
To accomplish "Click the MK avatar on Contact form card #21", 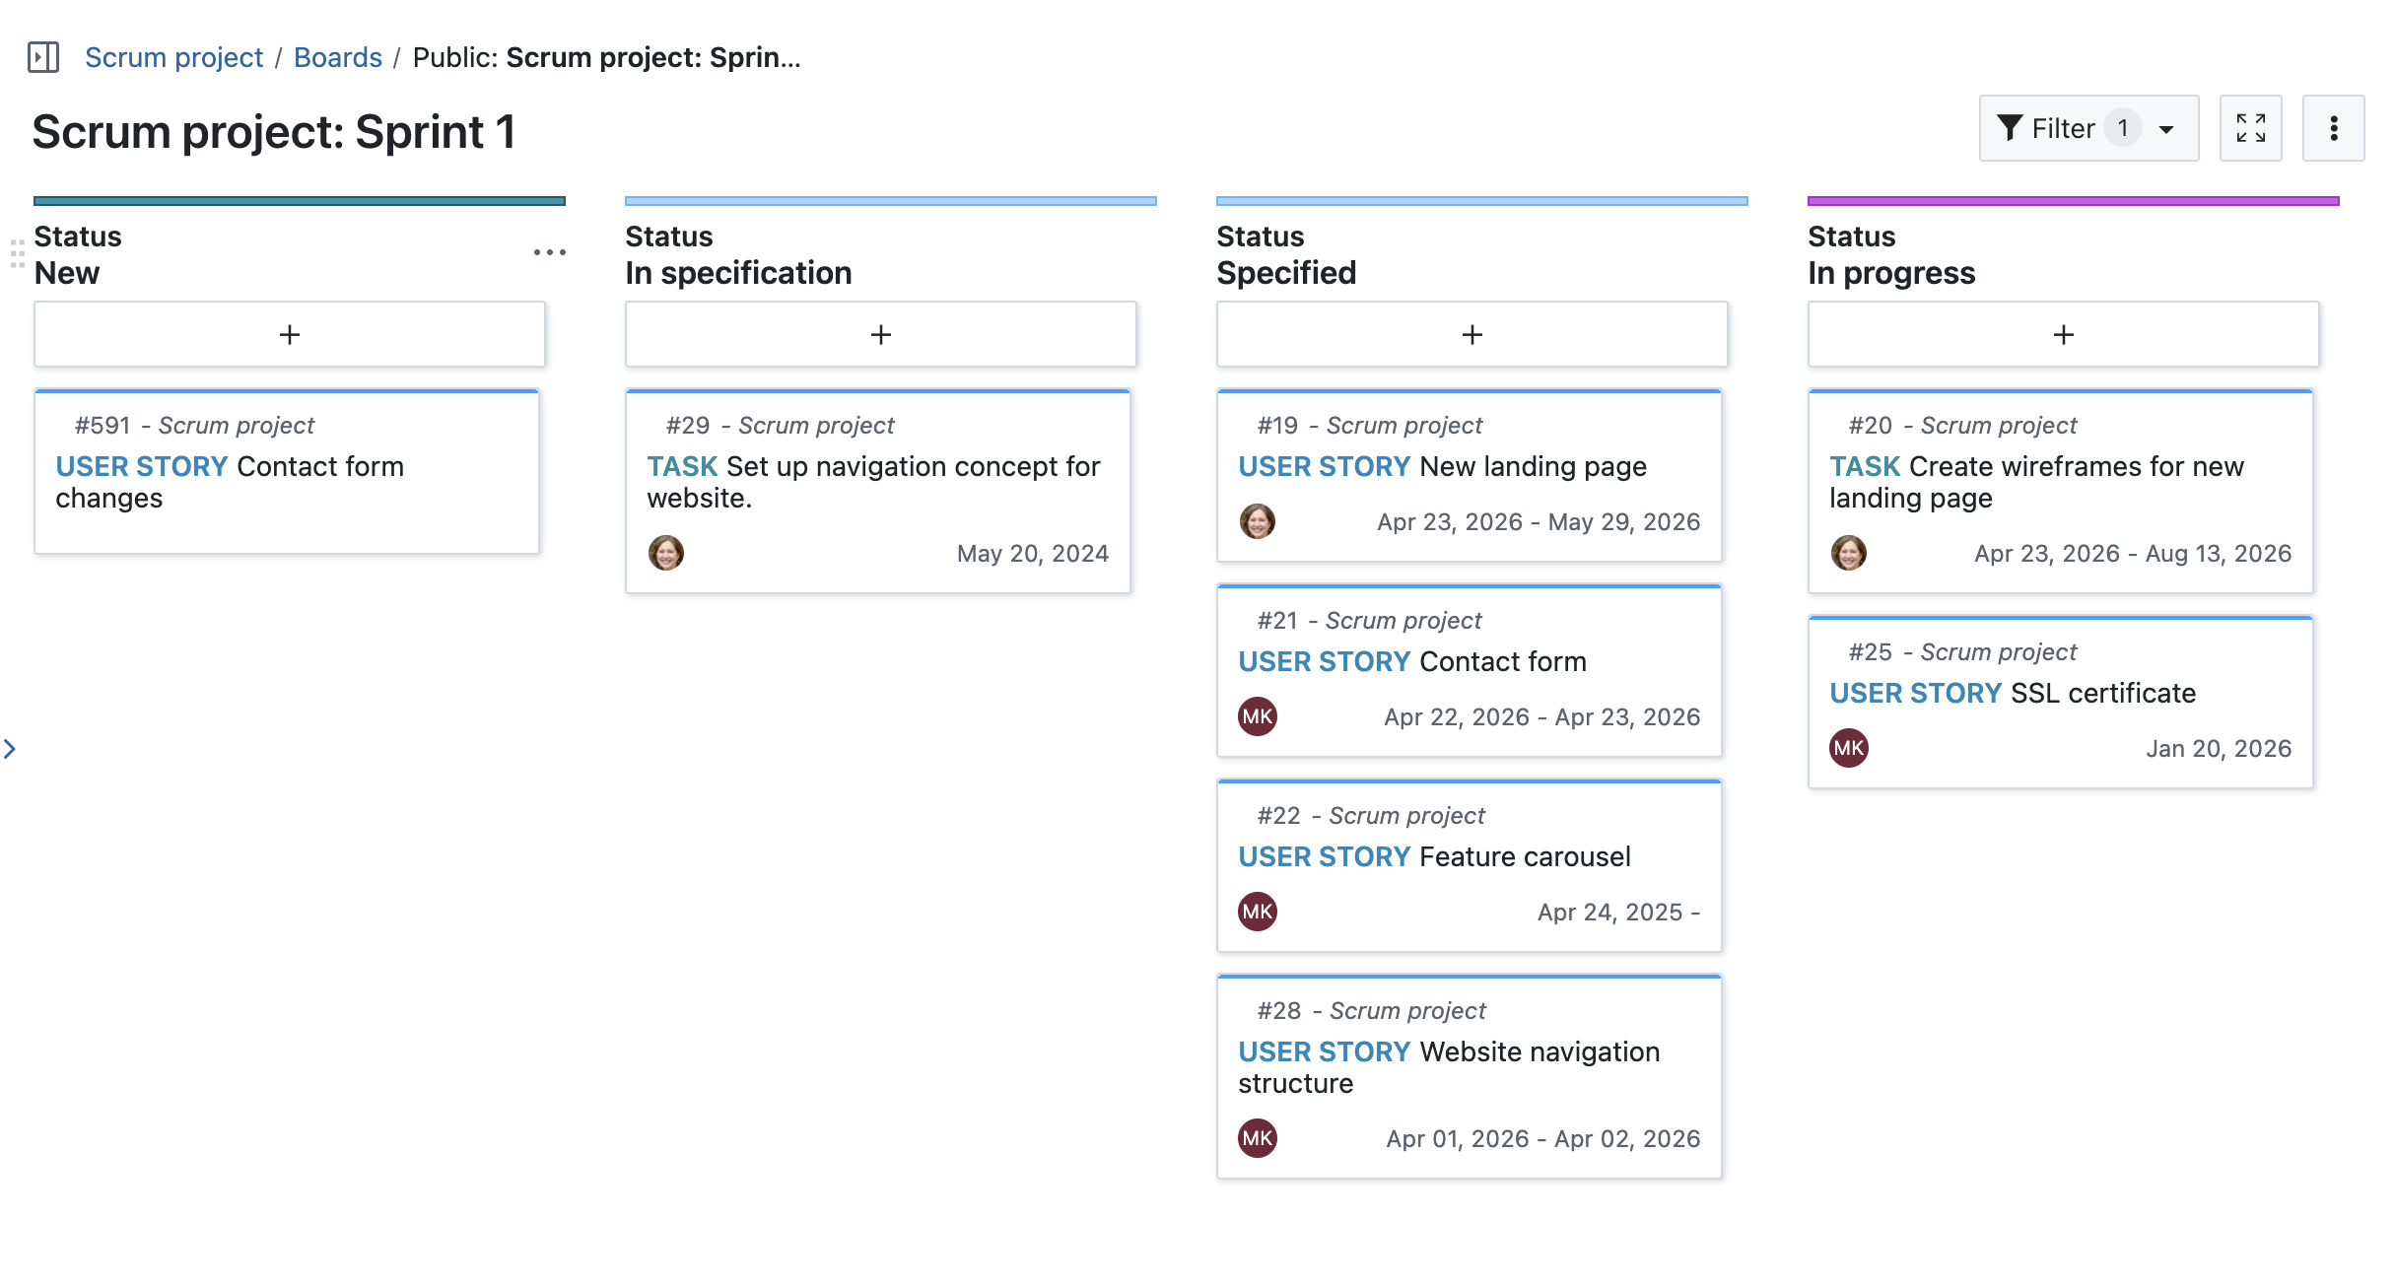I will click(x=1258, y=716).
